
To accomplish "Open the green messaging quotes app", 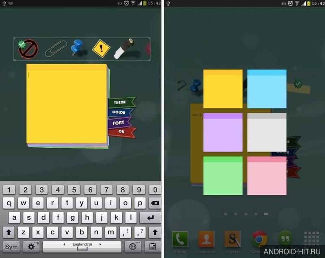I will click(x=285, y=239).
